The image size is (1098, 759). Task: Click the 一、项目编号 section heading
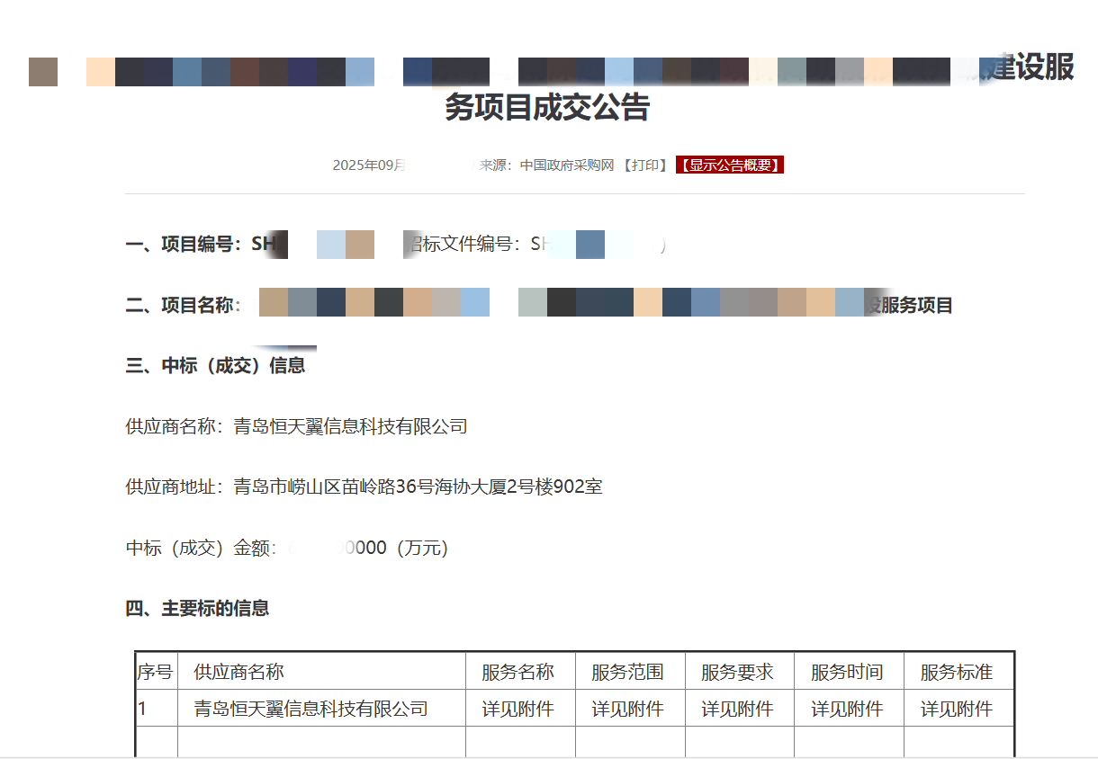tap(198, 243)
